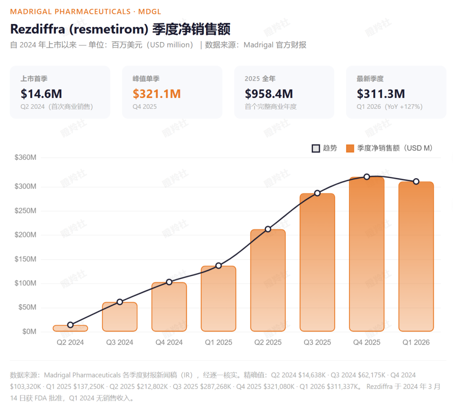This screenshot has width=453, height=406.
Task: Click the trend point above Q4 2024
Action: coord(169,282)
